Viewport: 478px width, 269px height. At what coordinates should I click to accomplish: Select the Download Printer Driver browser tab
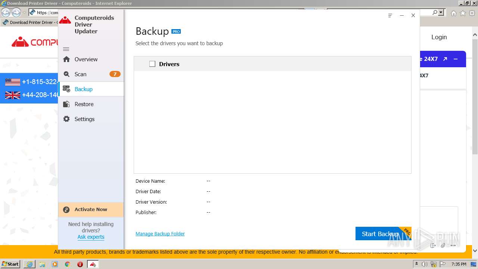(x=30, y=22)
